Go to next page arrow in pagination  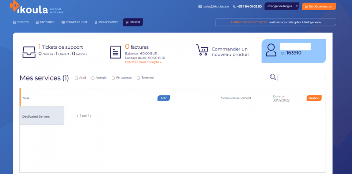(x=91, y=116)
